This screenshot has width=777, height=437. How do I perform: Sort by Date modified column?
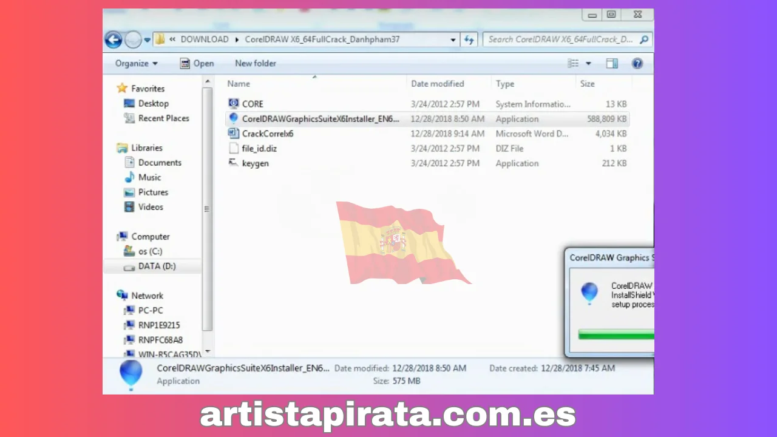coord(437,84)
